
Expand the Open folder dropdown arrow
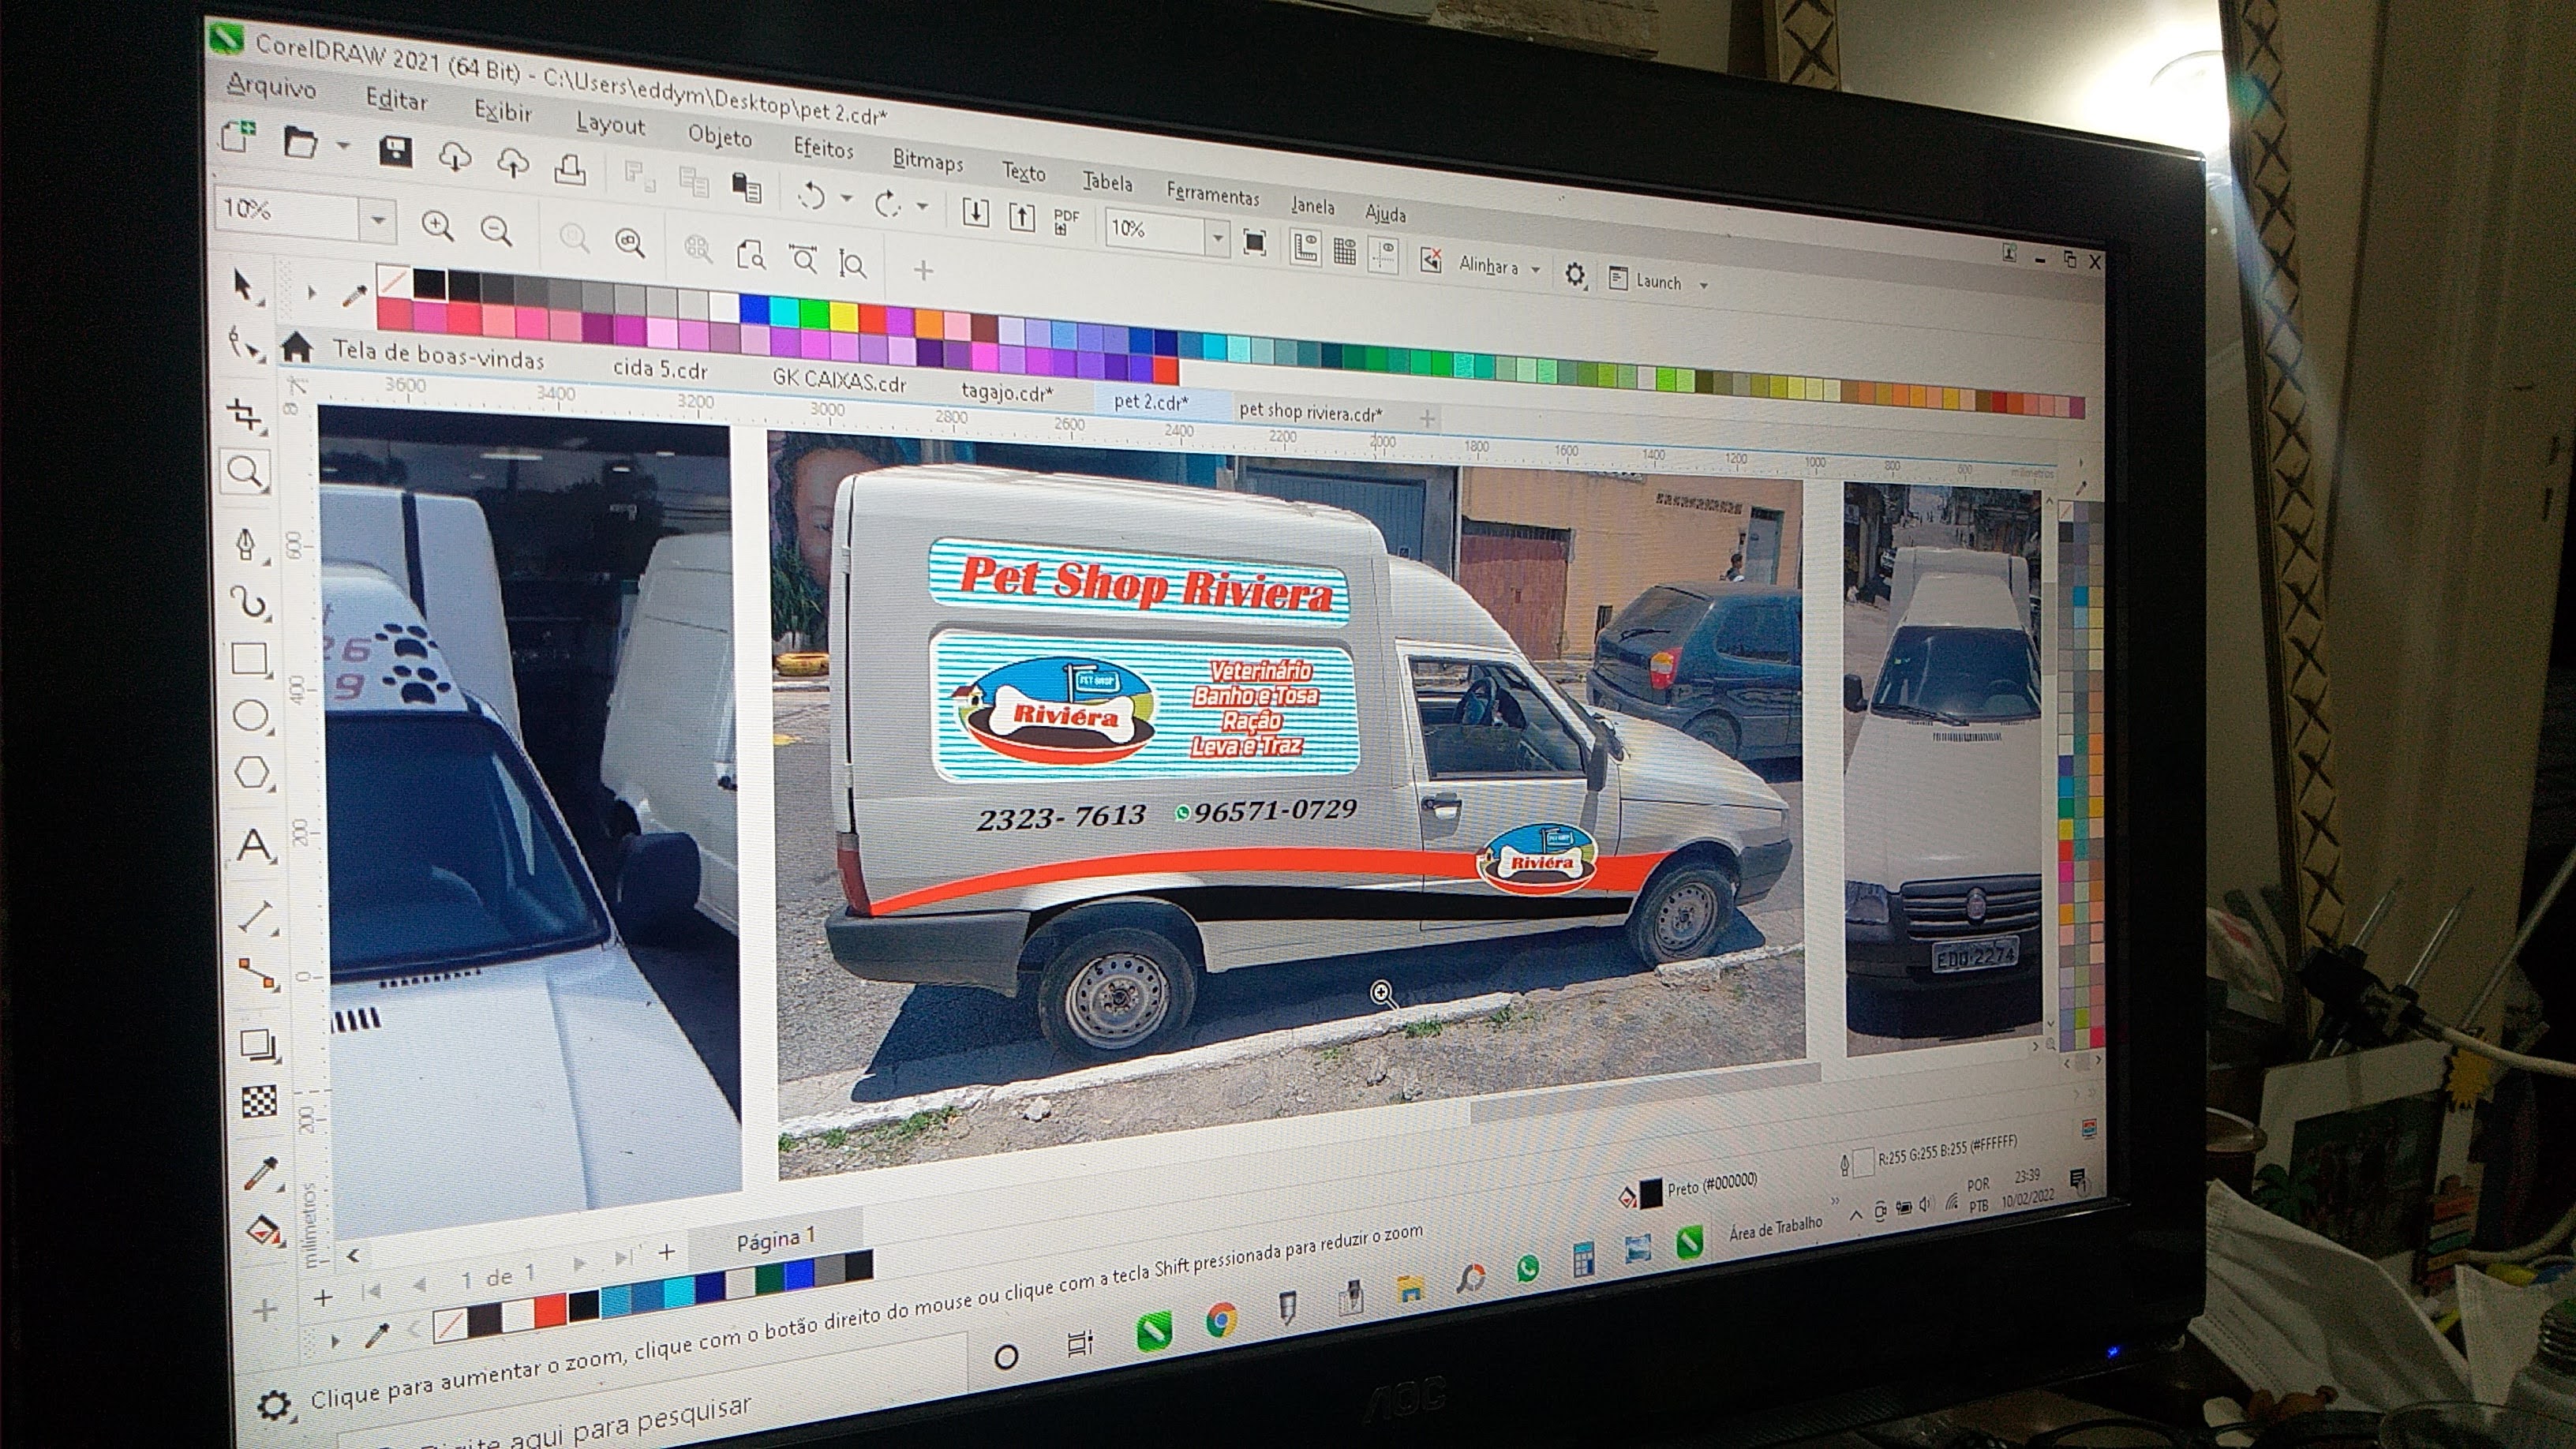point(342,146)
